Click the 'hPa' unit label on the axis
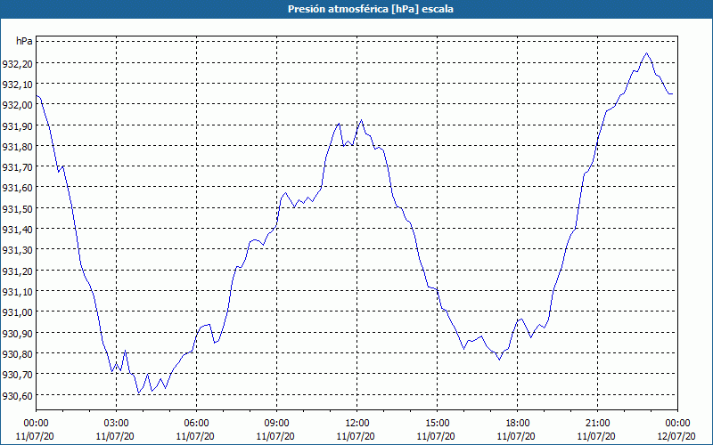The height and width of the screenshot is (445, 713). click(x=24, y=41)
